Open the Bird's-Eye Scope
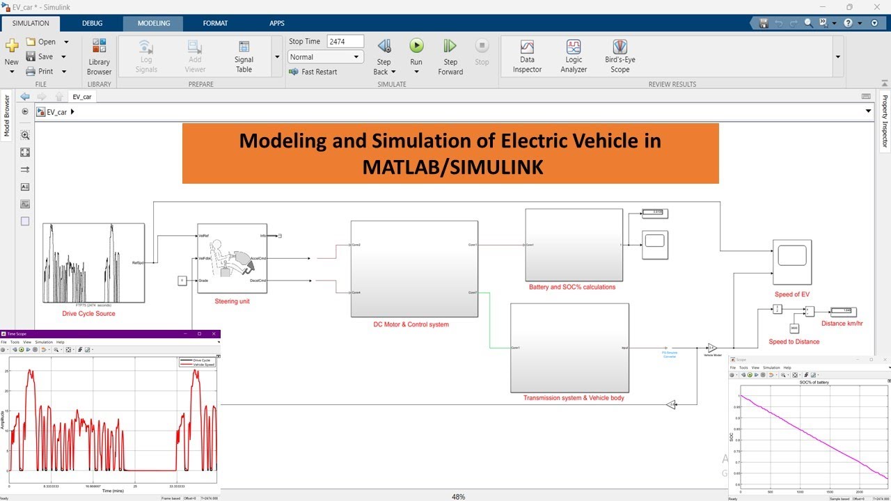The image size is (891, 501). (620, 56)
